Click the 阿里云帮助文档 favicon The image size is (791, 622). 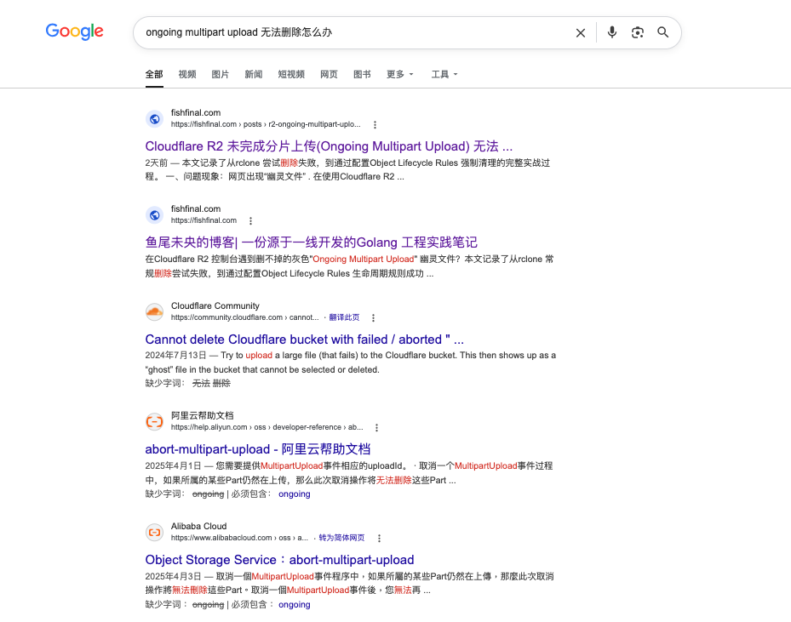154,422
